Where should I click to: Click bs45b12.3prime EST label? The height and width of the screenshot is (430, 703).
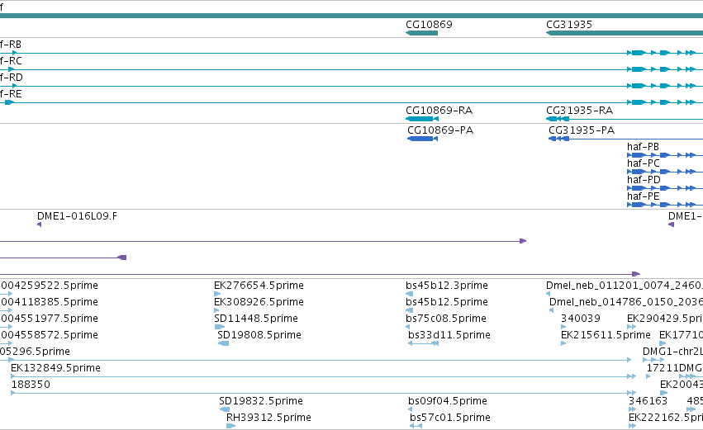pos(447,286)
